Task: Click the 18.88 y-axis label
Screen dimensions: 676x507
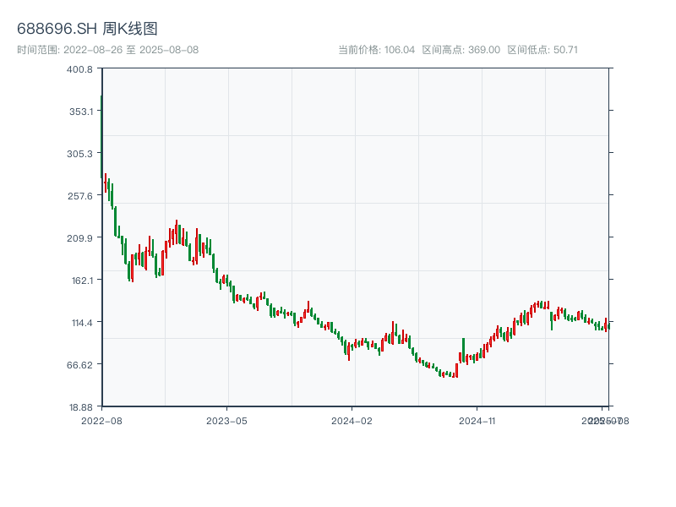Action: click(80, 407)
